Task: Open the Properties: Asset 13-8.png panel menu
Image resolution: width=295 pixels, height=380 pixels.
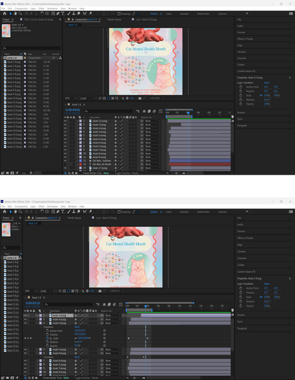Action: 290,77
